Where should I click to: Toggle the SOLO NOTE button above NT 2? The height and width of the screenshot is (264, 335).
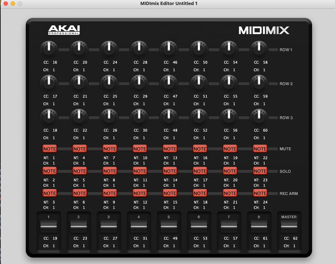(x=49, y=171)
